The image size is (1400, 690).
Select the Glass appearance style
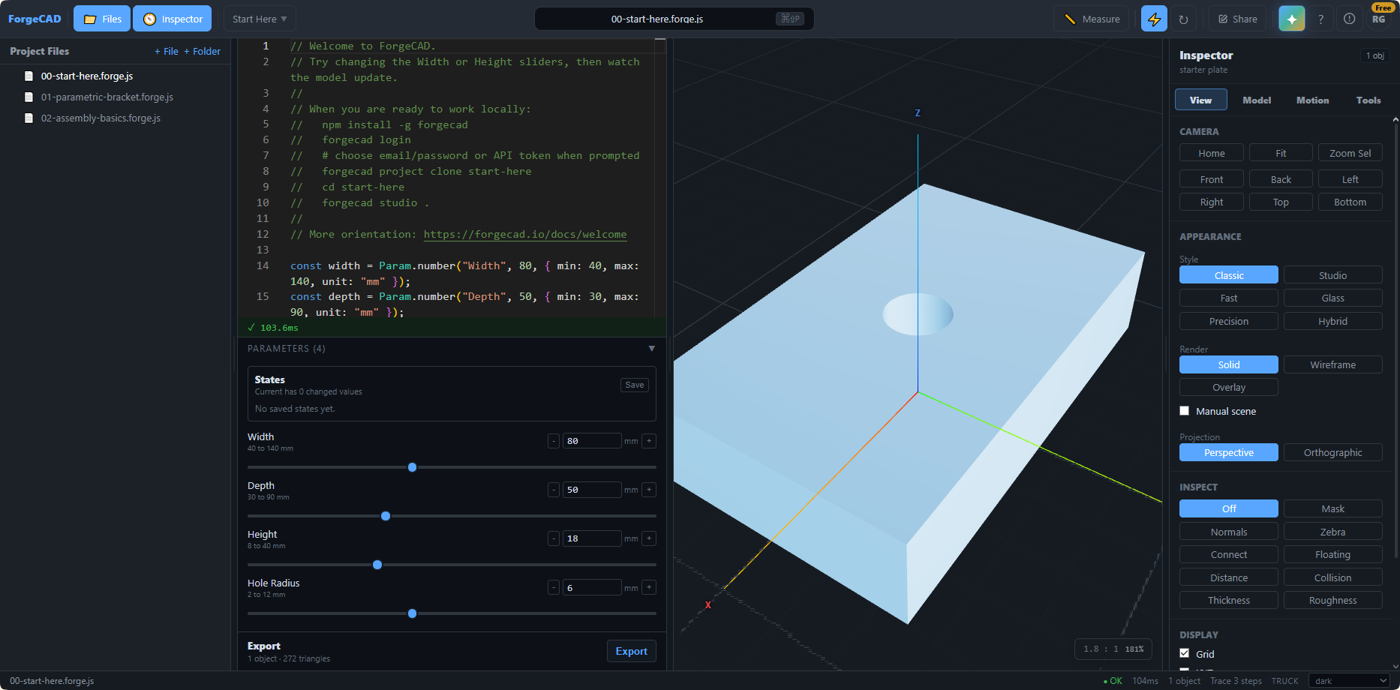pos(1332,298)
